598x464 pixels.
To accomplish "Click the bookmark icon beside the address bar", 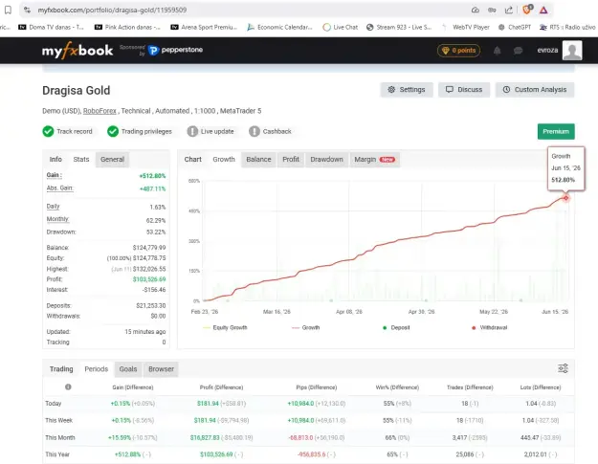I will coord(8,10).
